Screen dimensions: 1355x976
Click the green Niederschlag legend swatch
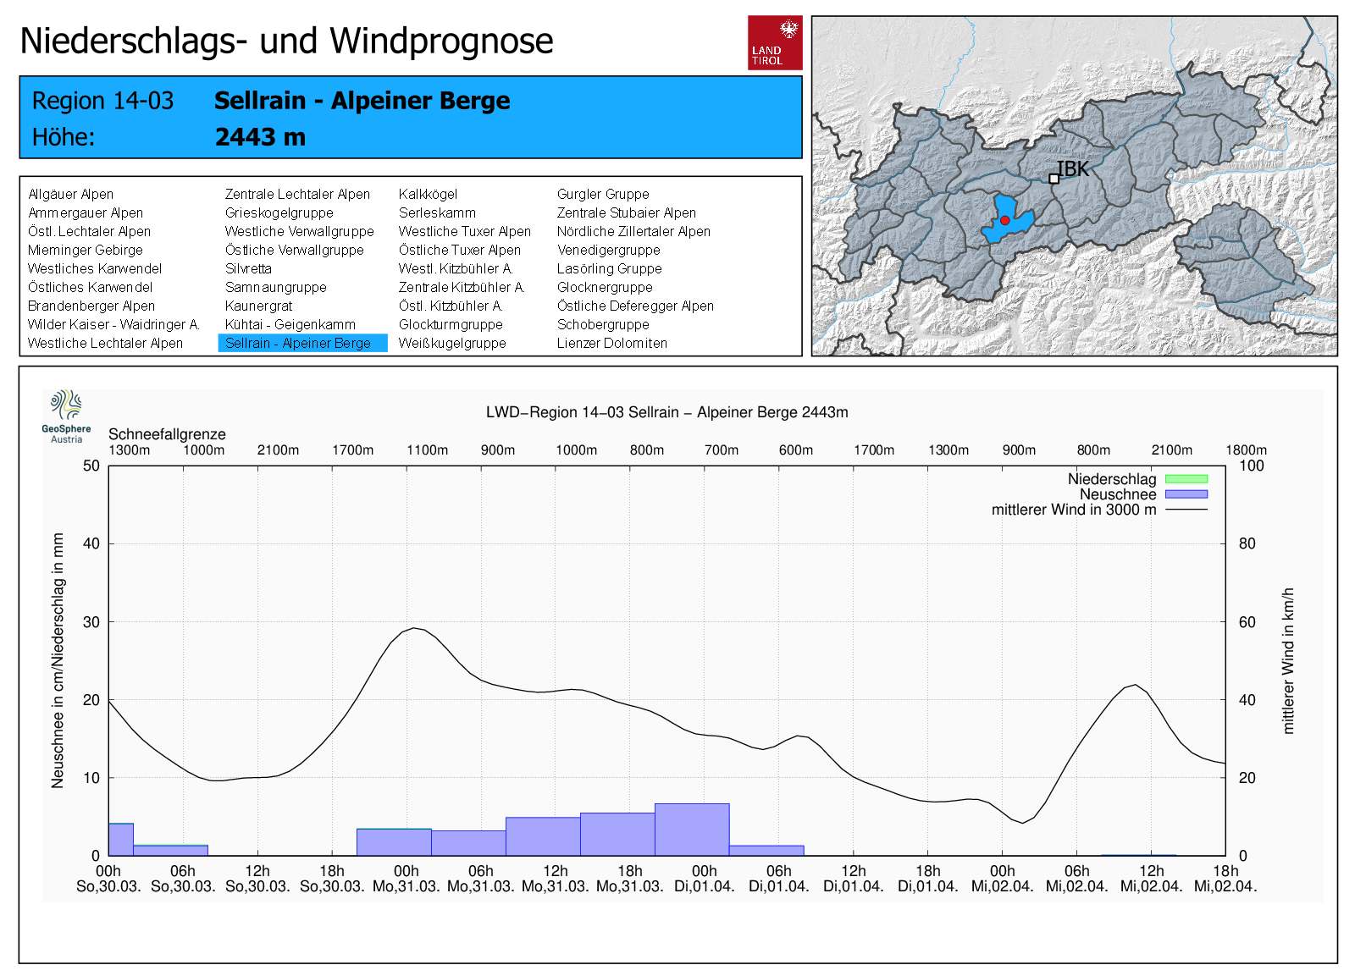click(x=1186, y=479)
